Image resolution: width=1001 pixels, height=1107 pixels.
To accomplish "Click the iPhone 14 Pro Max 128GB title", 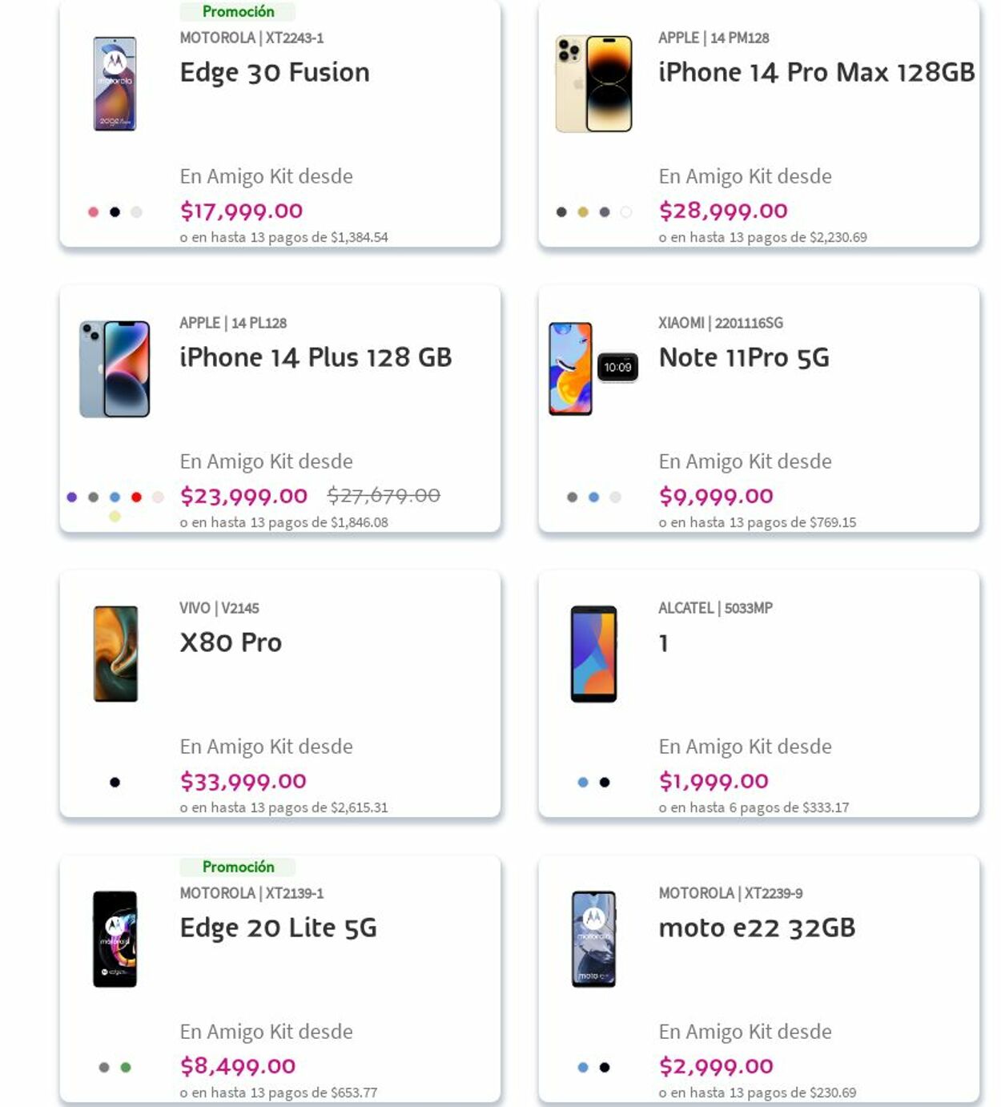I will point(816,73).
